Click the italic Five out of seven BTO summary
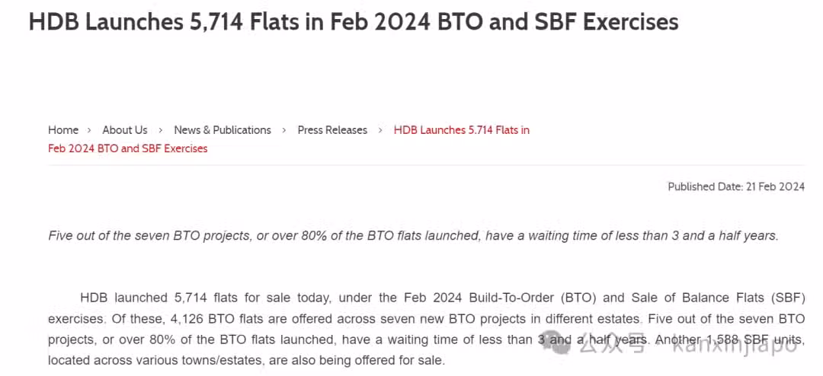 click(x=413, y=236)
